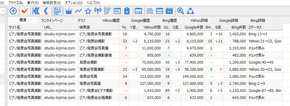Click the antenna broadcast icon
The height and width of the screenshot is (106, 290).
tap(98, 11)
